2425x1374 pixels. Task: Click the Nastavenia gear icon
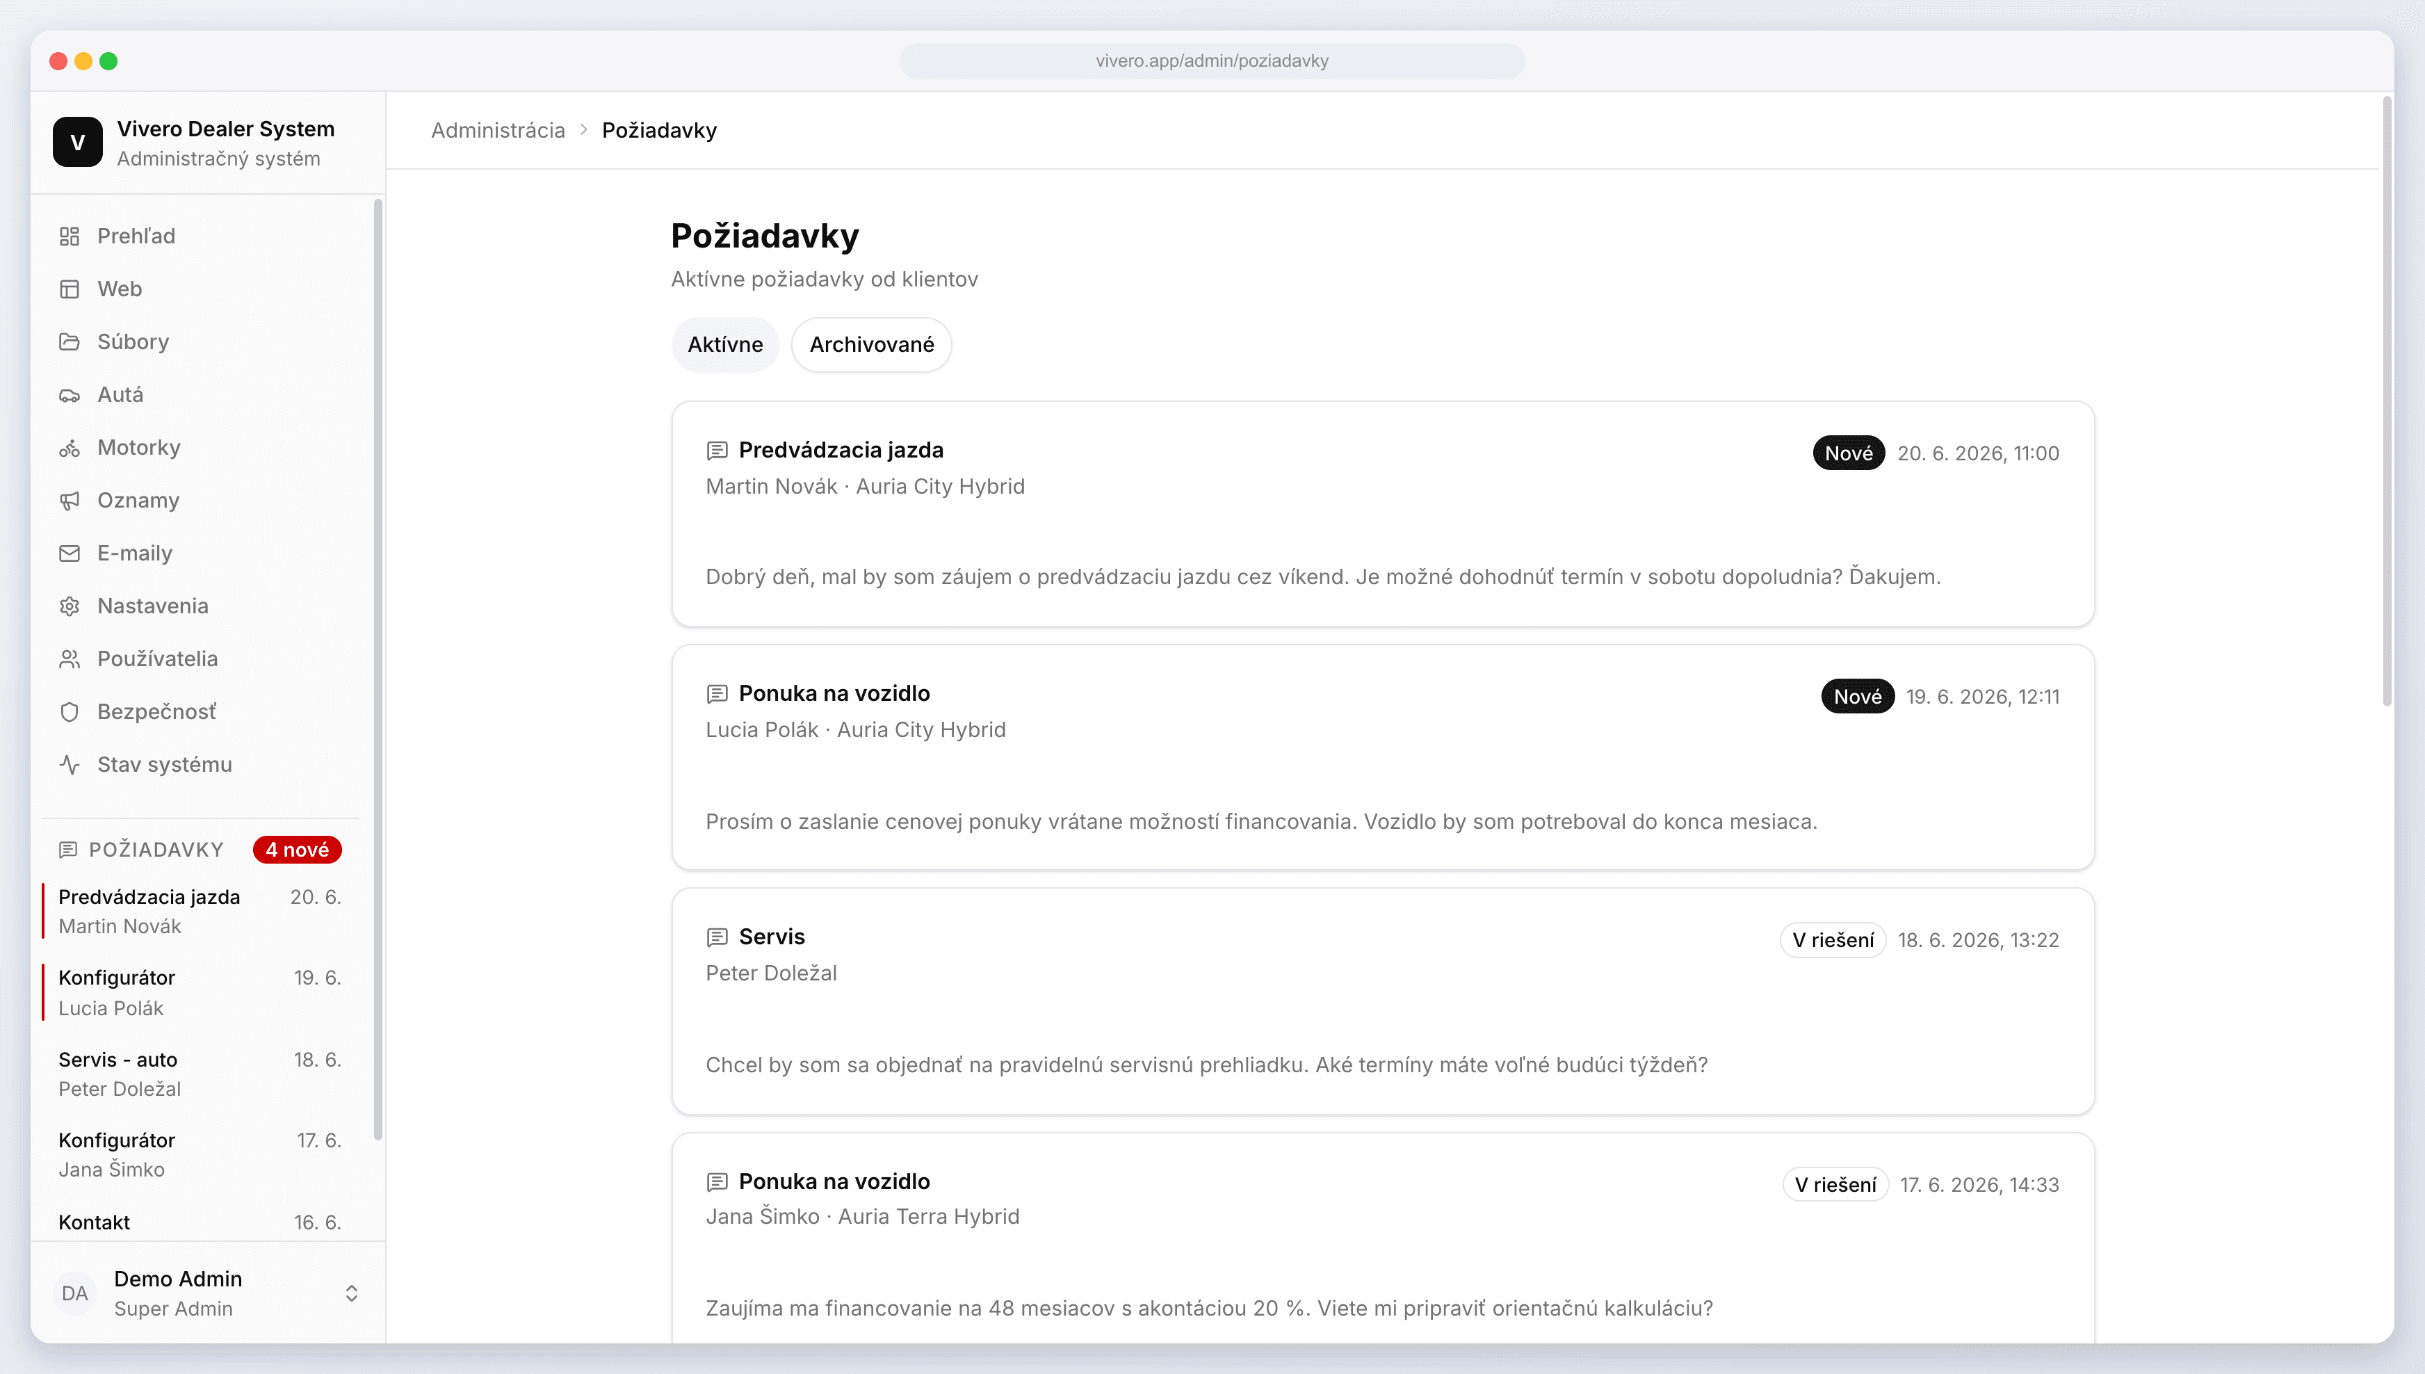[x=69, y=606]
